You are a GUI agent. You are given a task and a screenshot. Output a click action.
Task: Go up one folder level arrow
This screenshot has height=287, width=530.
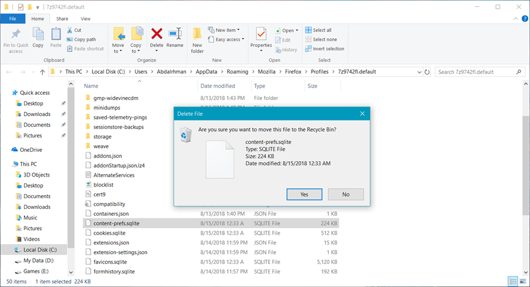[42, 72]
